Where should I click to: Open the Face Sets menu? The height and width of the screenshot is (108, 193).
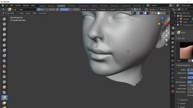coord(43,13)
